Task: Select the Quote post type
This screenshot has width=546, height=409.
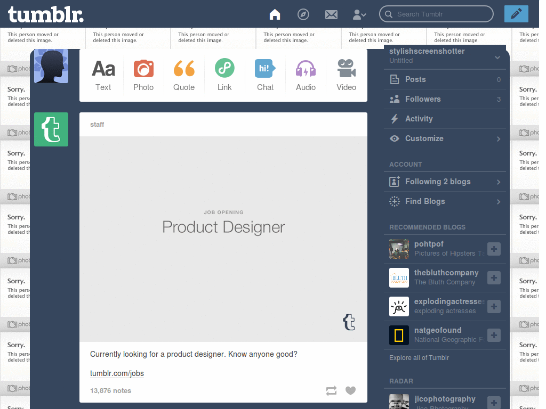Action: 184,75
